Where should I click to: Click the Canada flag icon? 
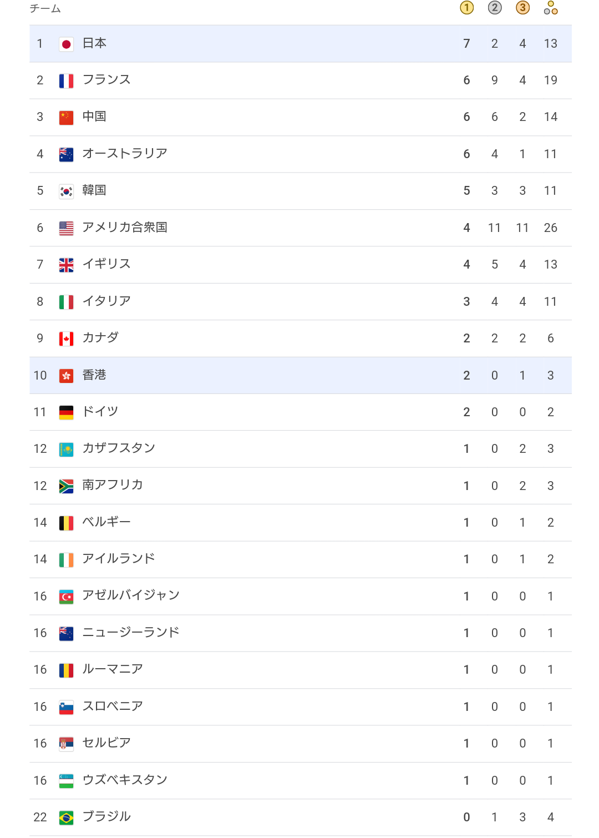click(67, 339)
